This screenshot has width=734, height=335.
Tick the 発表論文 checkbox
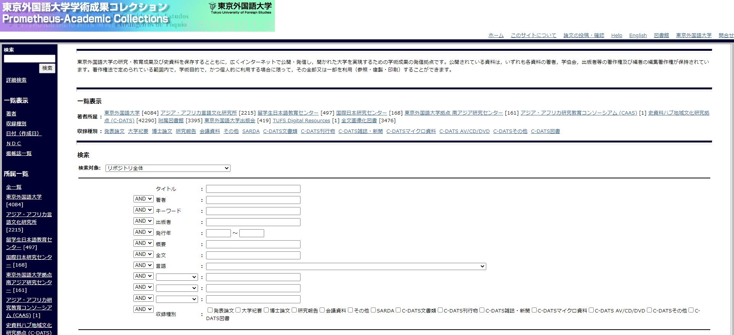point(210,310)
